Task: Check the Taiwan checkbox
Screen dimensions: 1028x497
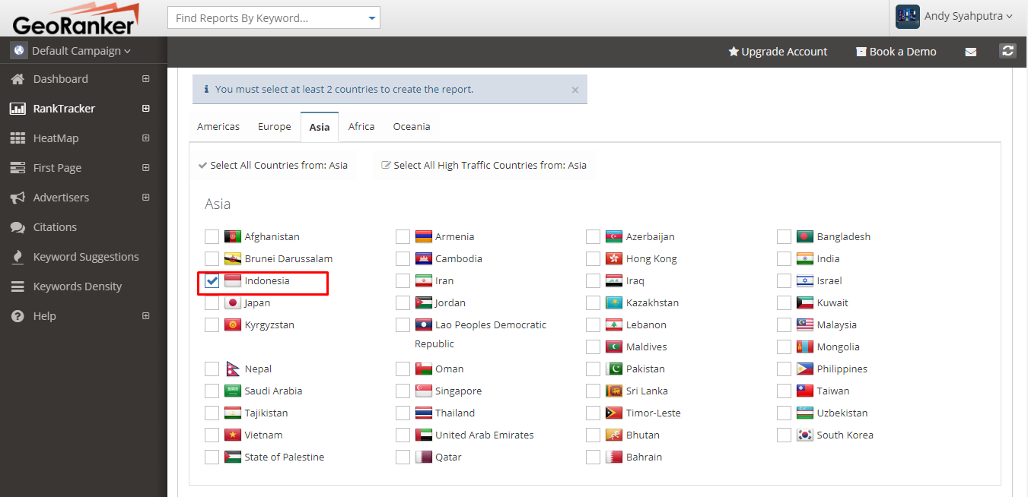Action: pos(785,391)
